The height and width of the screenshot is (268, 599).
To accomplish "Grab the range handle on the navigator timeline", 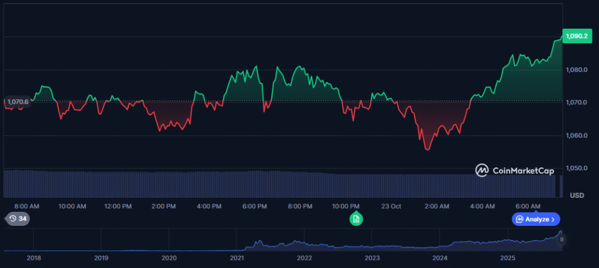I will (x=561, y=239).
